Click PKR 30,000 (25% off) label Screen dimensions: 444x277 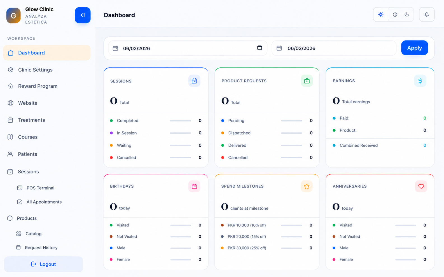click(247, 248)
